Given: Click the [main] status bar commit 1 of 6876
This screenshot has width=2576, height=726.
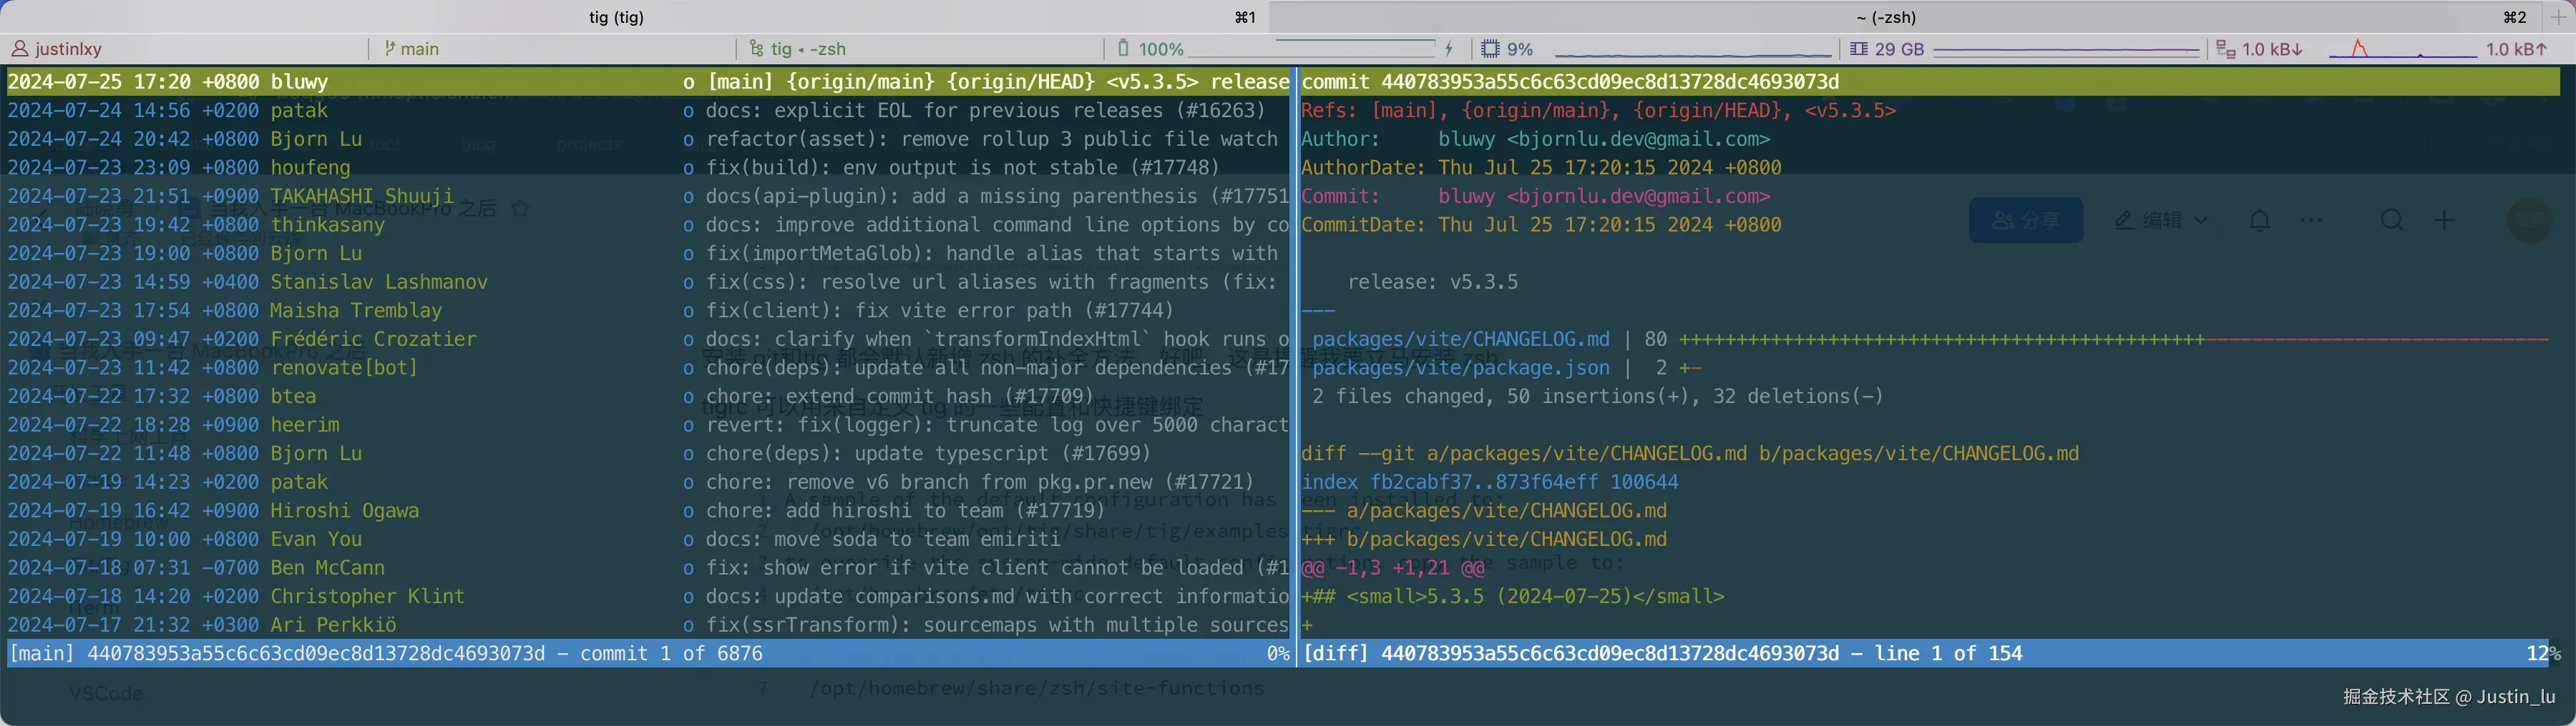Looking at the screenshot, I should 648,653.
